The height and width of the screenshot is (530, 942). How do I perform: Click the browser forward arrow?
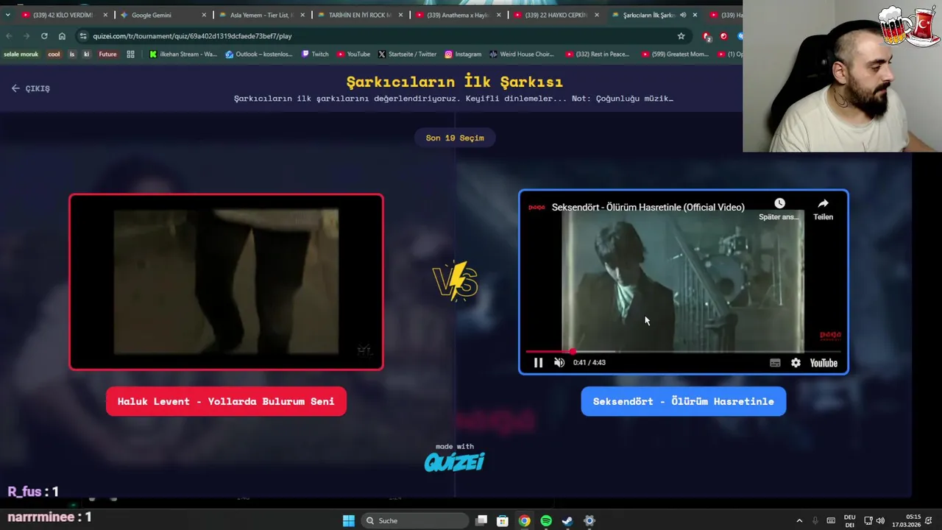[26, 35]
